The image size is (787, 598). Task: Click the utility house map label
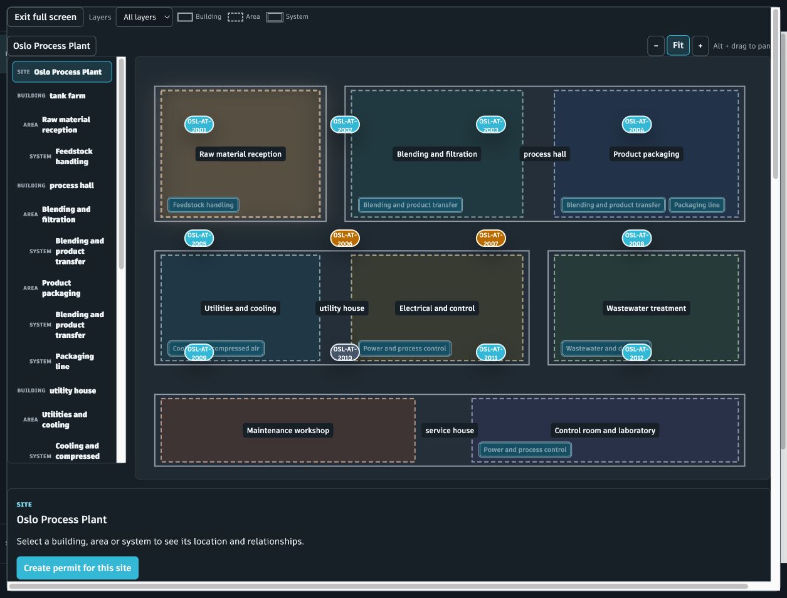[x=342, y=308]
